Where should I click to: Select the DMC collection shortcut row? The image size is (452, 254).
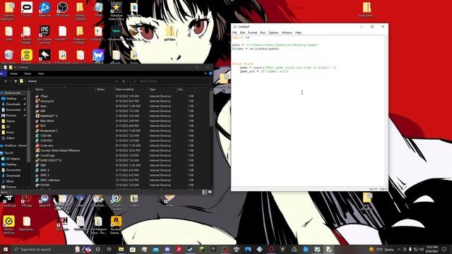(x=115, y=180)
